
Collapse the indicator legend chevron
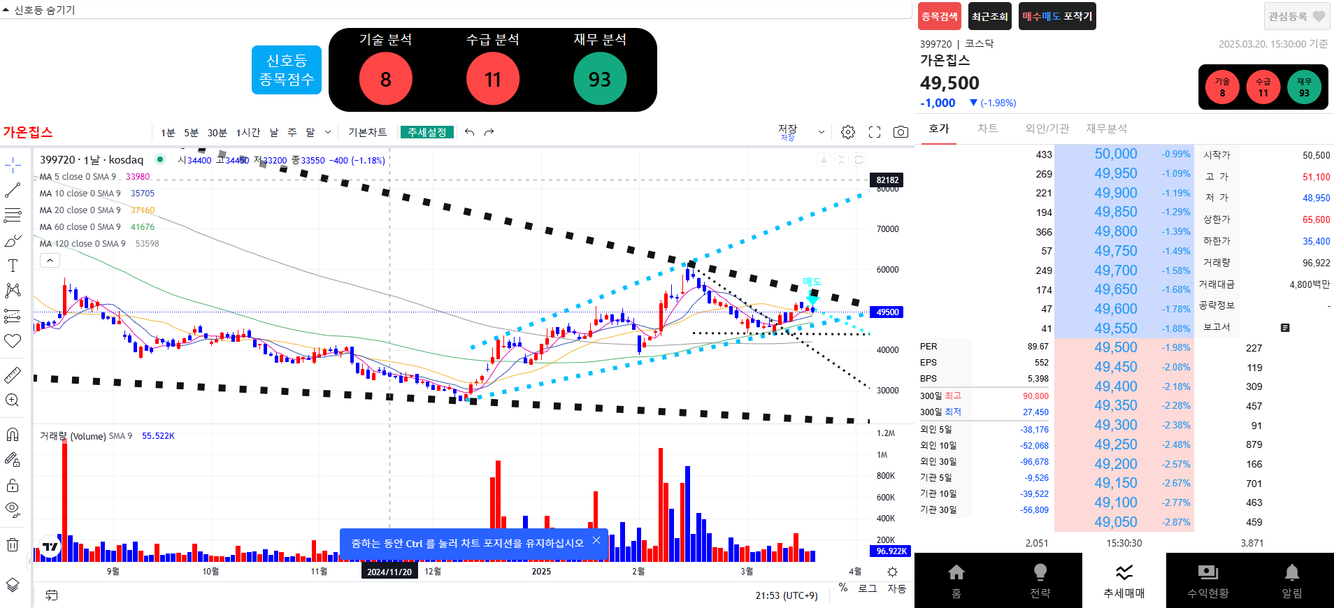pyautogui.click(x=50, y=261)
